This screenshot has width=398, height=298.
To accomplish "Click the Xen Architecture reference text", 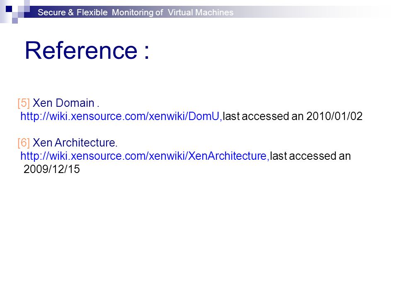I will pyautogui.click(x=75, y=143).
